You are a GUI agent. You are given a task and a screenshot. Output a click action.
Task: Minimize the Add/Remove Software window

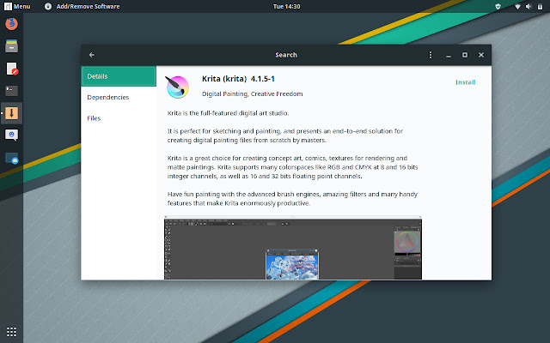pos(449,55)
